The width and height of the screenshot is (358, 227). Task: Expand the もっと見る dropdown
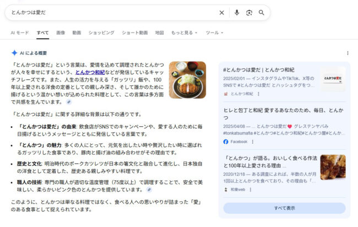pos(184,33)
